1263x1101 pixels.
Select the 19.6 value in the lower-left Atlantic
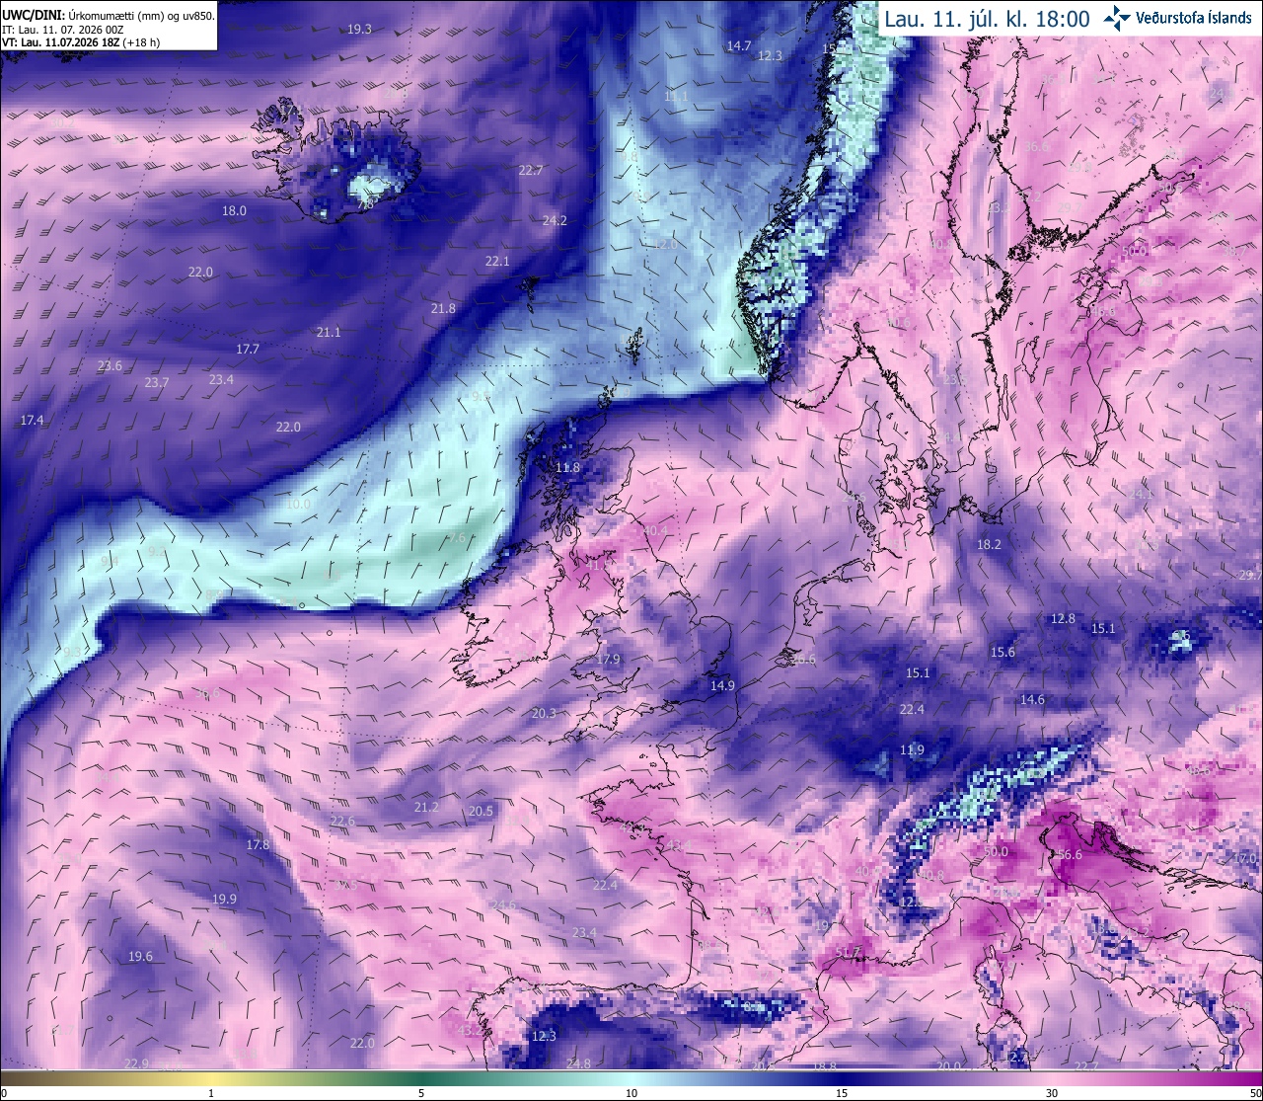click(140, 956)
